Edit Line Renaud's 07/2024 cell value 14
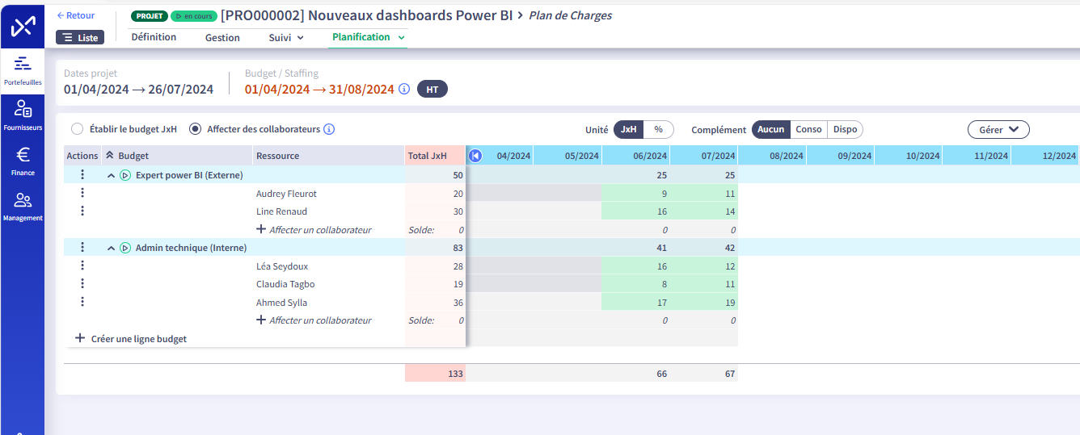 pyautogui.click(x=704, y=211)
